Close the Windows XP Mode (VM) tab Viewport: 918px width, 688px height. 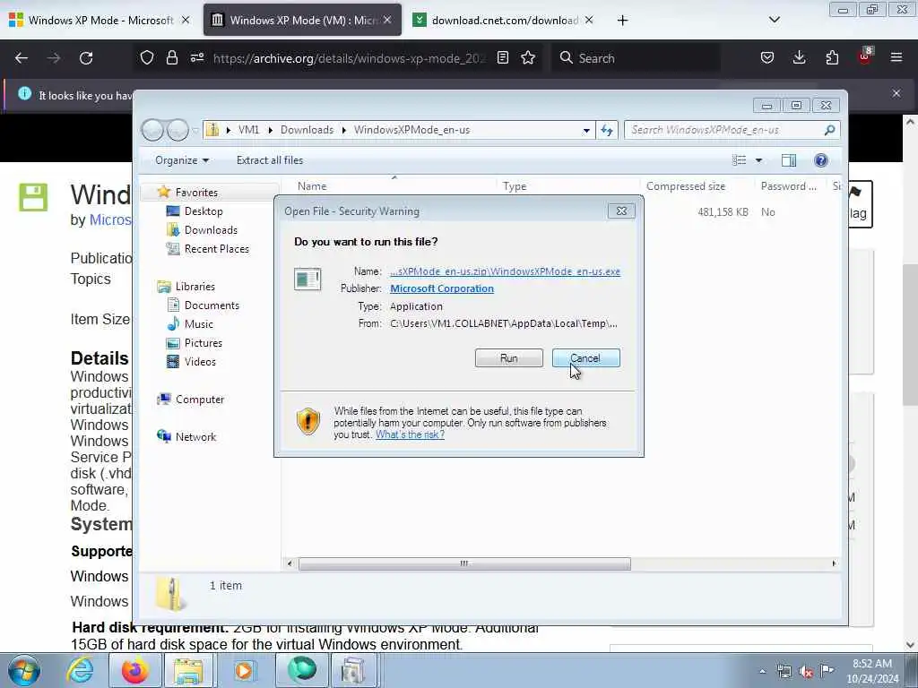point(387,20)
